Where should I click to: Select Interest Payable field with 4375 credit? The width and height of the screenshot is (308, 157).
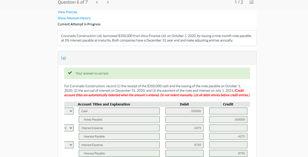119,136
